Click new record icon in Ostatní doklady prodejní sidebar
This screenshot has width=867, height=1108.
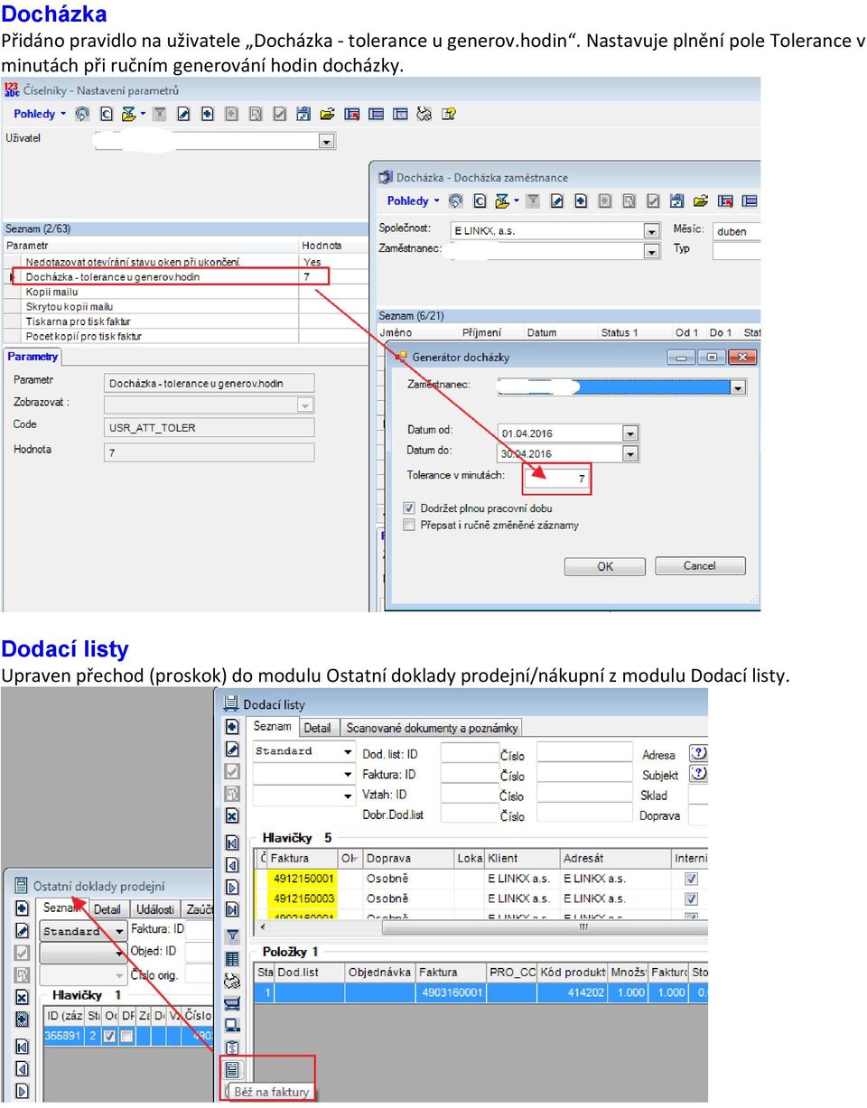click(x=23, y=908)
